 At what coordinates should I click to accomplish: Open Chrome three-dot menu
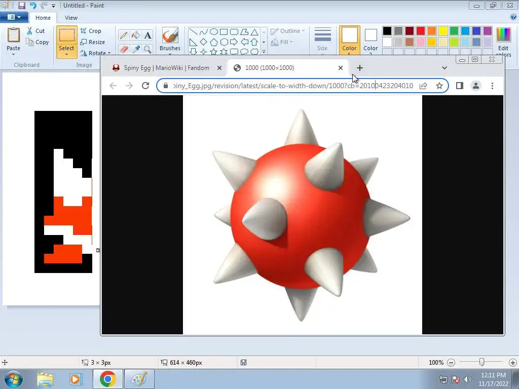[x=492, y=86]
